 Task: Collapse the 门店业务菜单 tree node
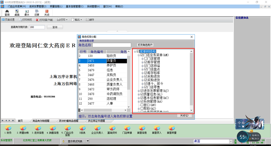pyautogui.click(x=138, y=55)
